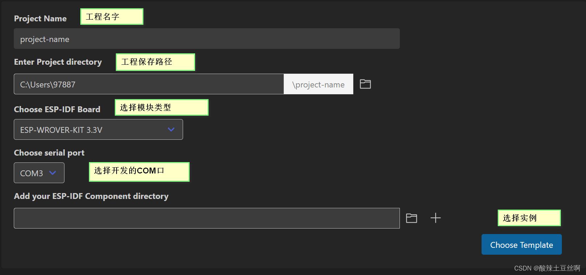Add another component directory with plus icon
The width and height of the screenshot is (586, 275).
[435, 218]
